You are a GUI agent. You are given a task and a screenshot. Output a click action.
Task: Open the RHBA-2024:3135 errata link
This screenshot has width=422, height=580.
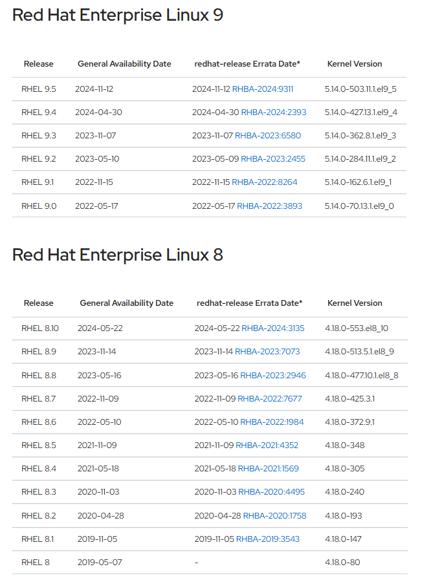(x=273, y=328)
